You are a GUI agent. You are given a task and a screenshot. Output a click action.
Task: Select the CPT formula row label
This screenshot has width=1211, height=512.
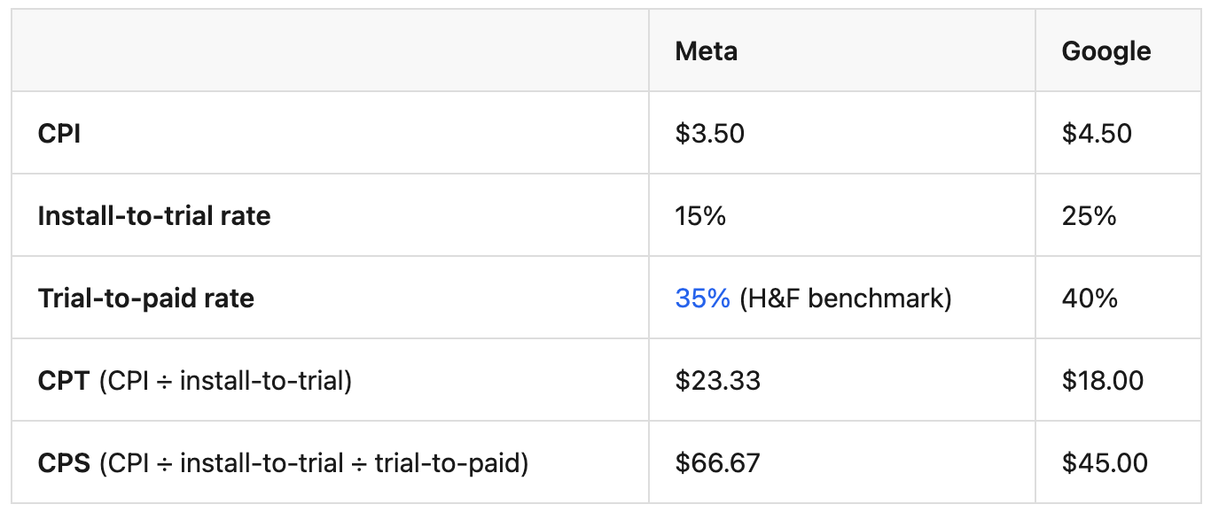pos(195,381)
